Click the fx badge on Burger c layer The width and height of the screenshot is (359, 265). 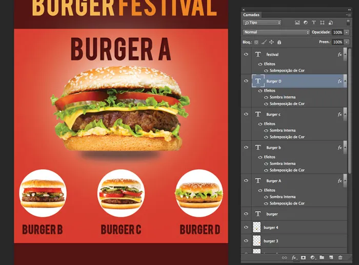coord(340,114)
